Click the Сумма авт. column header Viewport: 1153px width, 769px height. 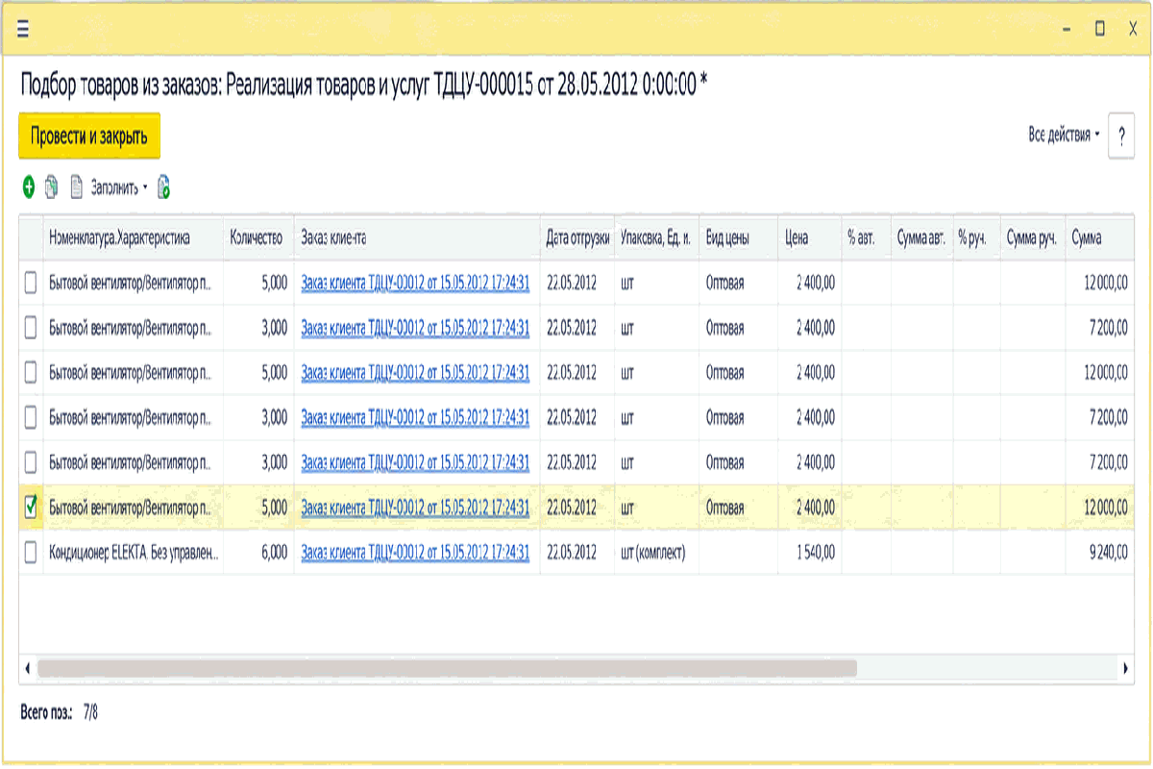921,237
